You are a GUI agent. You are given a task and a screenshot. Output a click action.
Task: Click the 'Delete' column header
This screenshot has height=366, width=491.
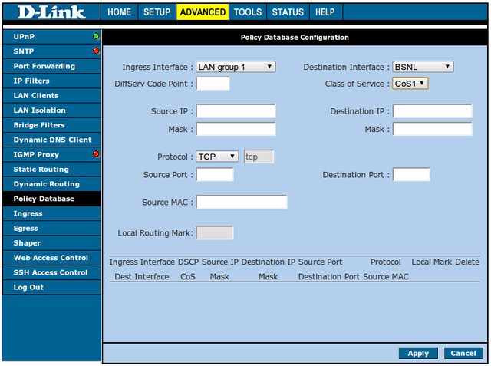[x=467, y=262]
